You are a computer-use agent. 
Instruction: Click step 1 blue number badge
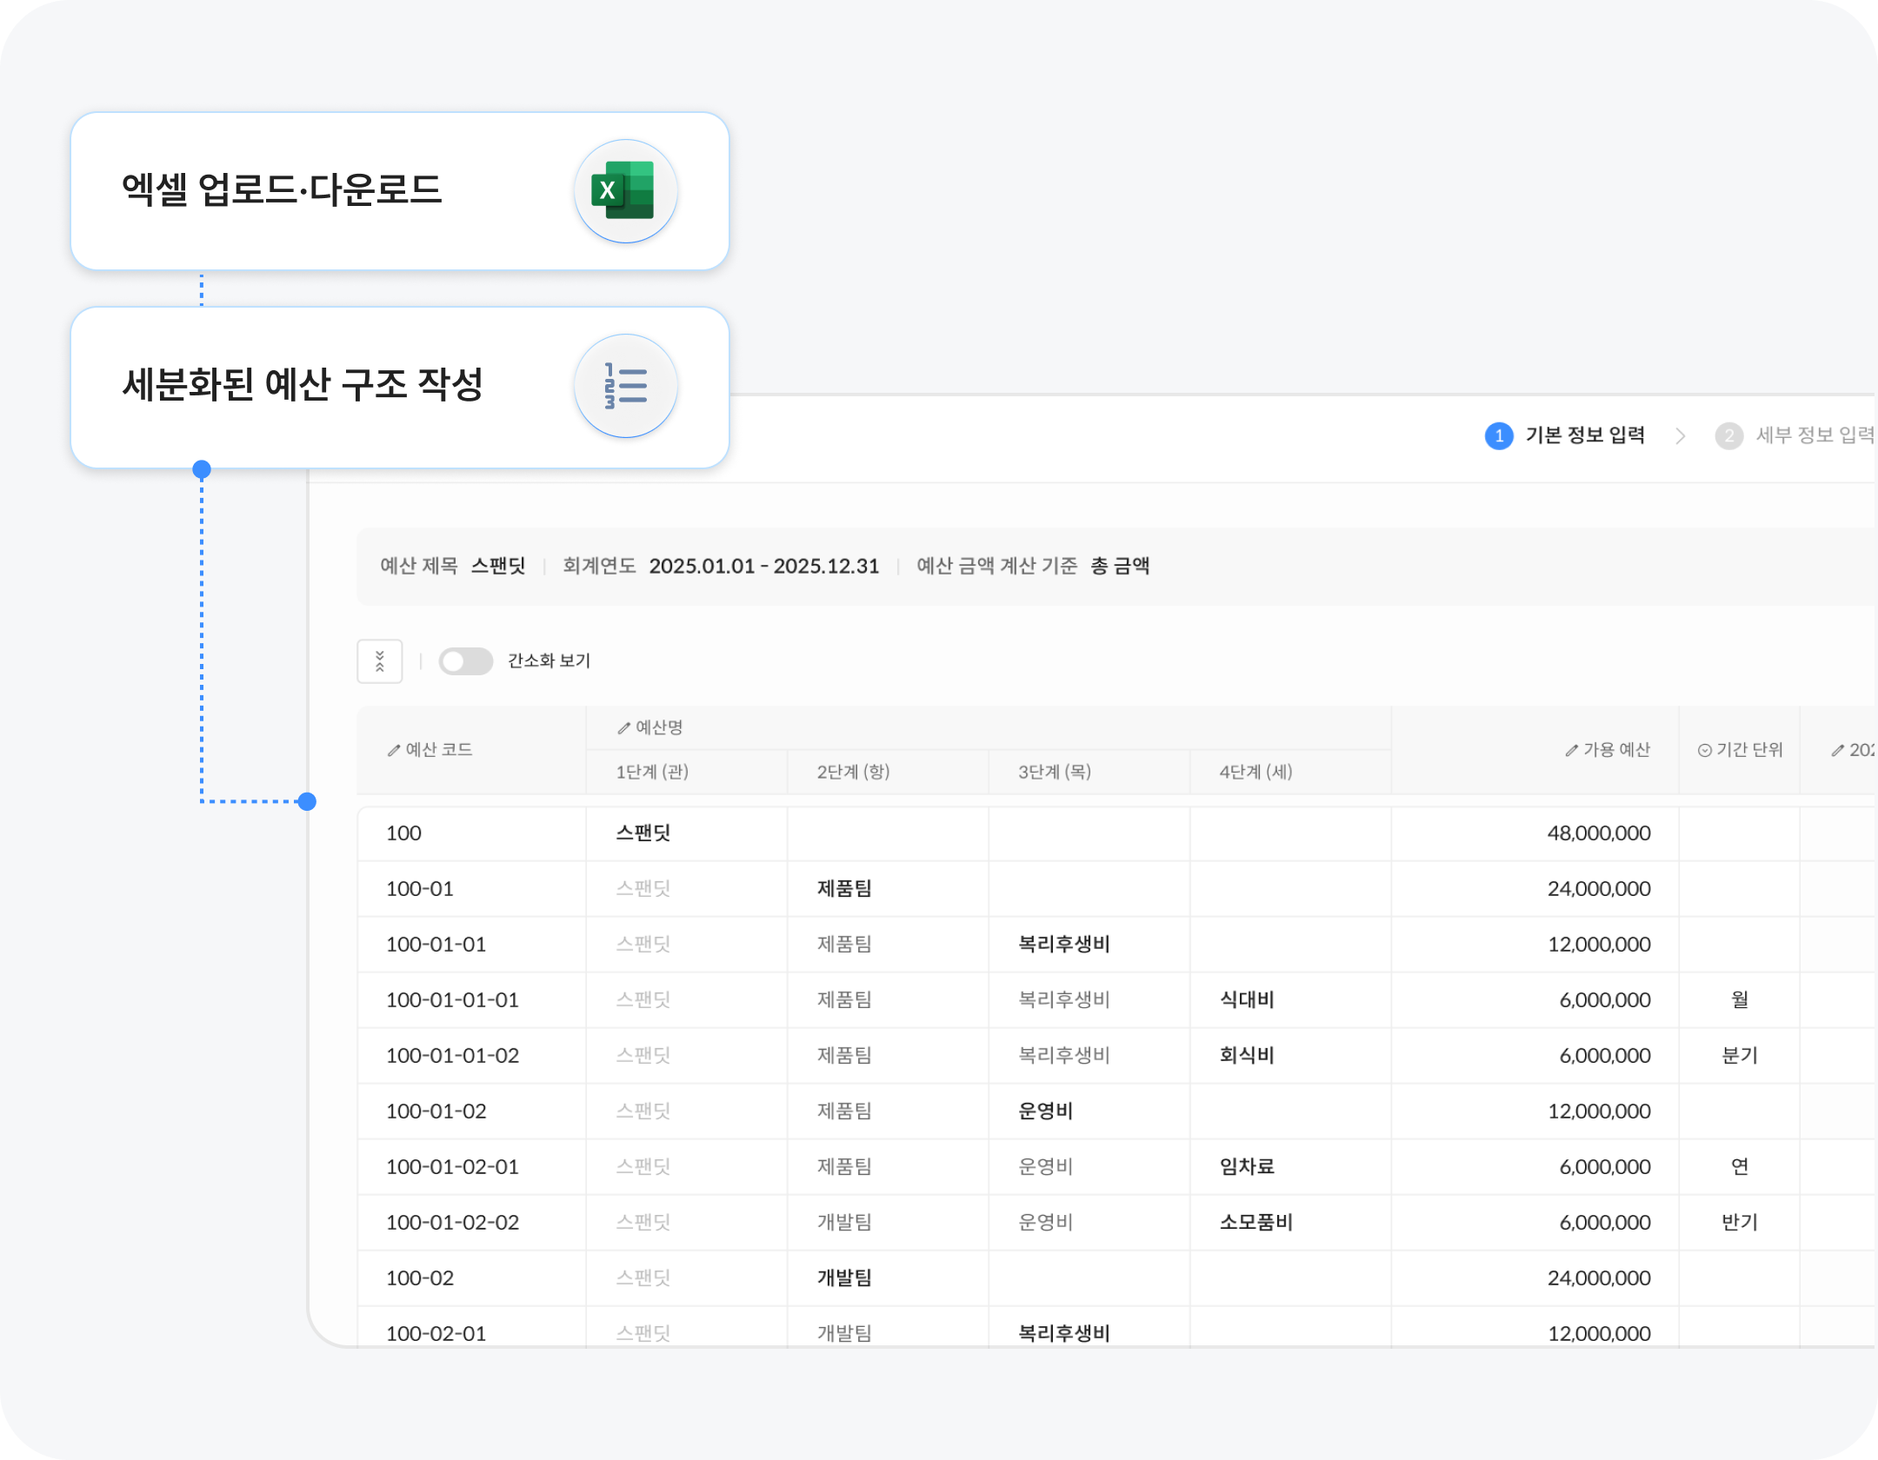point(1498,435)
